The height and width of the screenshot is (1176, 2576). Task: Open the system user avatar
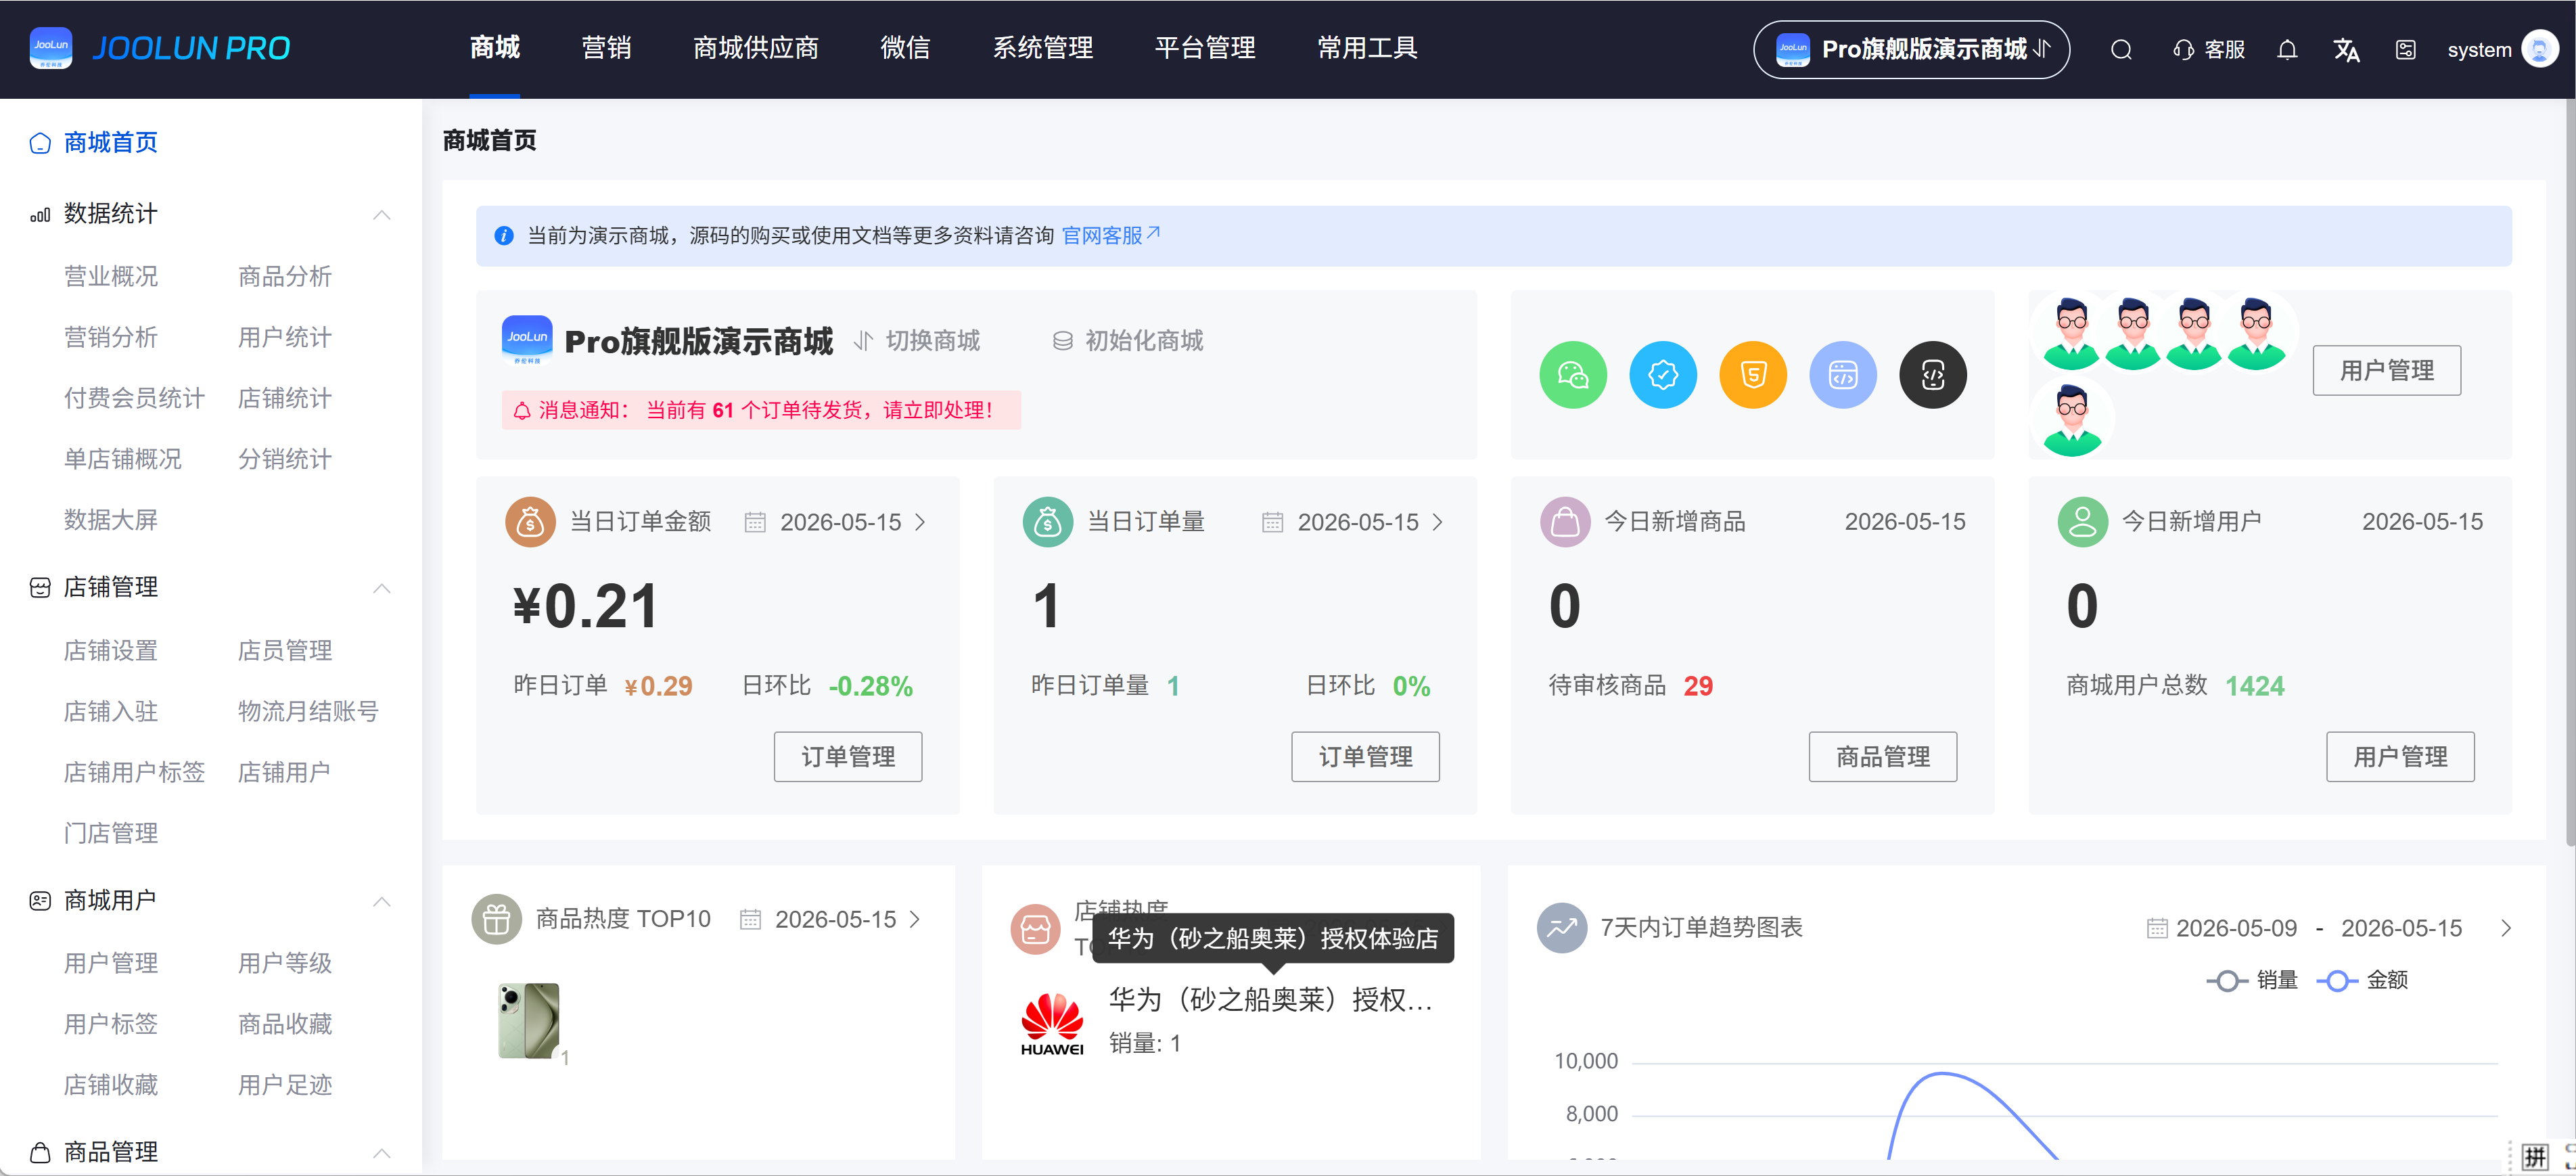pyautogui.click(x=2540, y=49)
